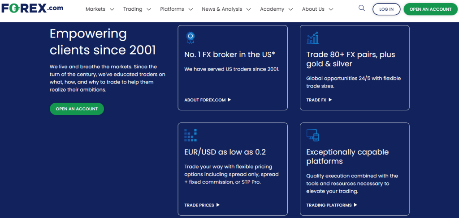Click the desktop and mobile devices icon
Image resolution: width=459 pixels, height=218 pixels.
[312, 135]
